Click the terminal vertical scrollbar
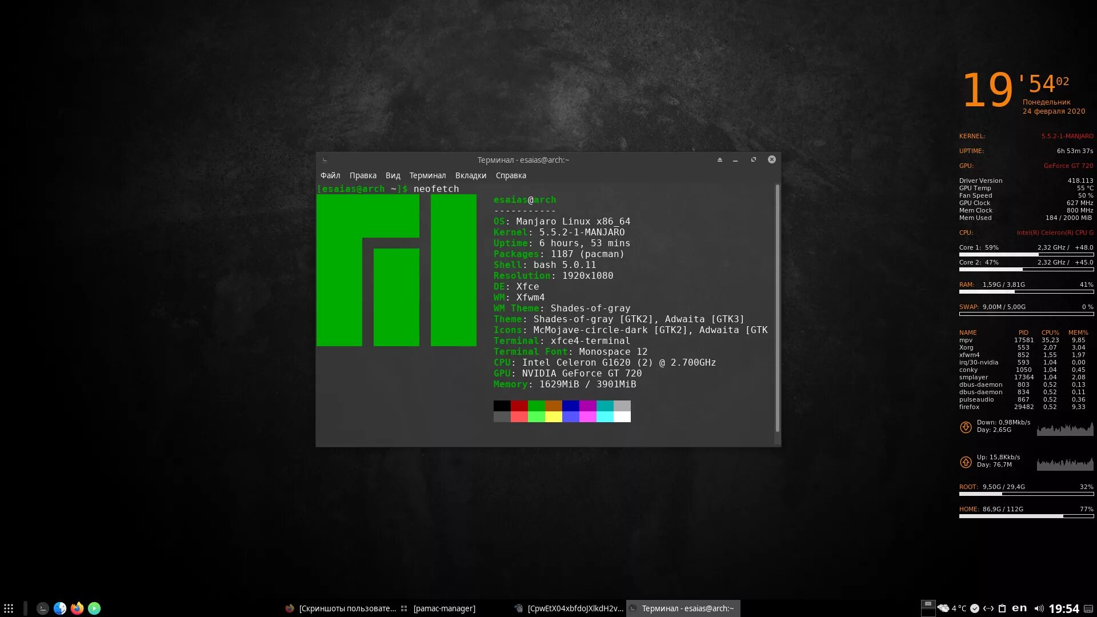 pyautogui.click(x=777, y=308)
